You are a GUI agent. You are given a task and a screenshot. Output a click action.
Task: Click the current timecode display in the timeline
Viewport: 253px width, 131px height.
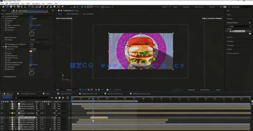7,98
